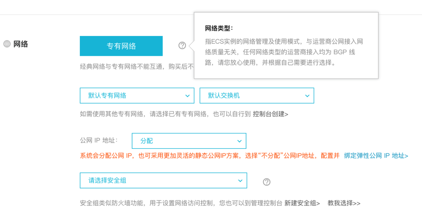Follow the 绑定弹性公网 IP 地址 link
Viewport: 422px width, 218px height.
(x=376, y=156)
